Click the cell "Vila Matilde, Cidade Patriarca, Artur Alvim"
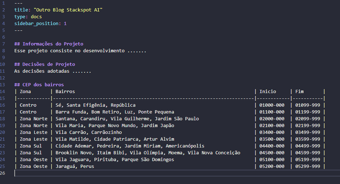 [x=115, y=139]
